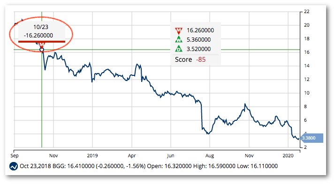Click the Jun label on time axis
335x184 pixels.
click(x=170, y=155)
